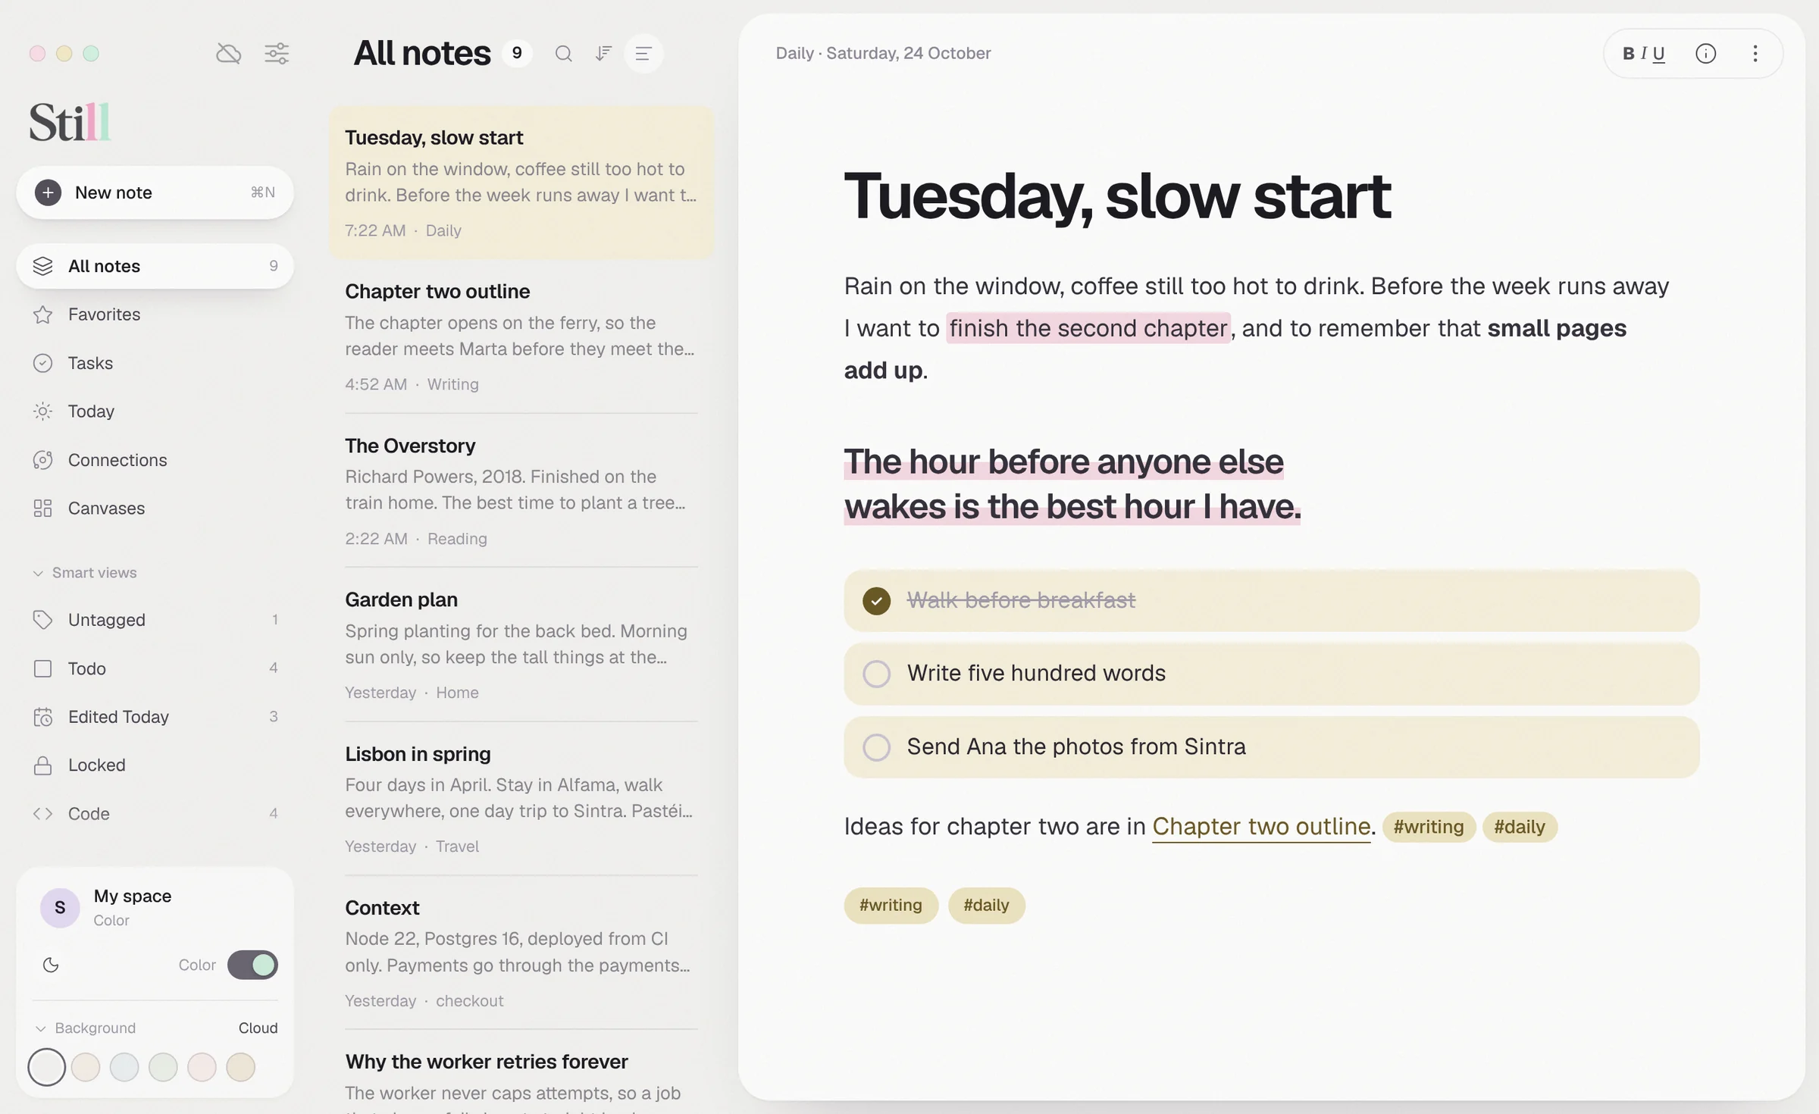This screenshot has width=1819, height=1114.
Task: Open the Edited Today smart view
Action: [155, 717]
